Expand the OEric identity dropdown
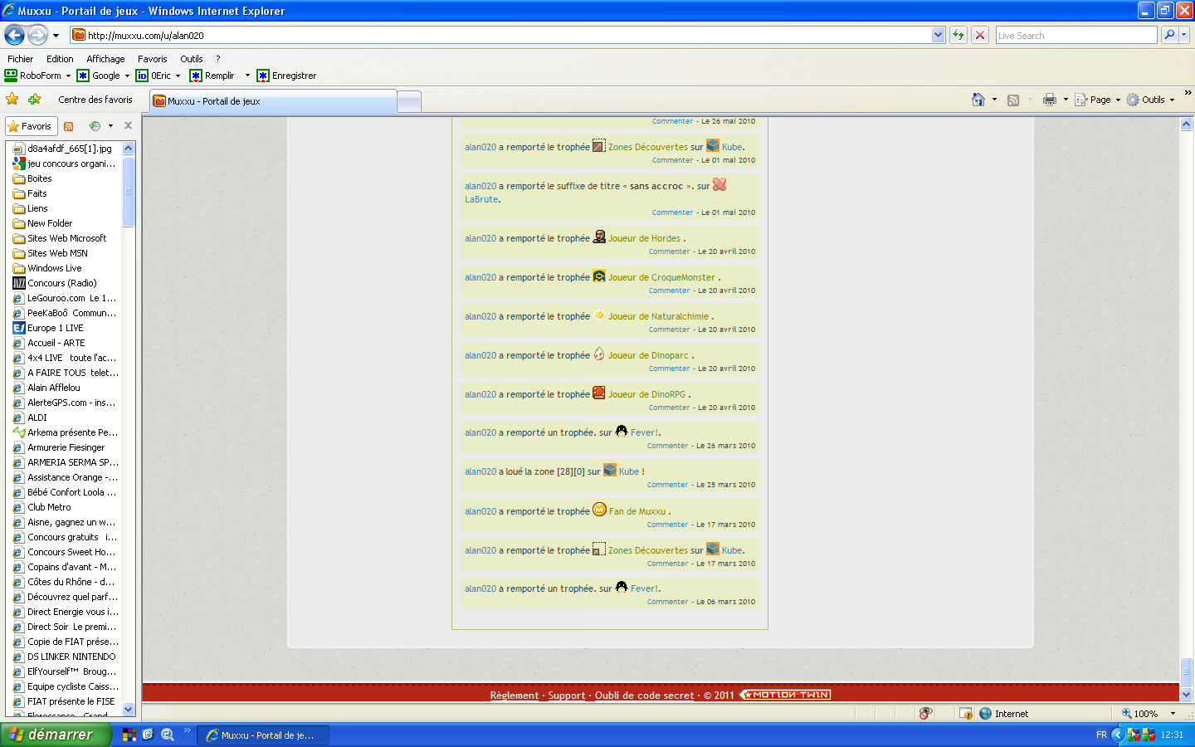Viewport: 1195px width, 747px height. 178,76
